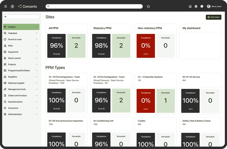Click the Print Chart button
227x149 pixels.
tap(213, 17)
